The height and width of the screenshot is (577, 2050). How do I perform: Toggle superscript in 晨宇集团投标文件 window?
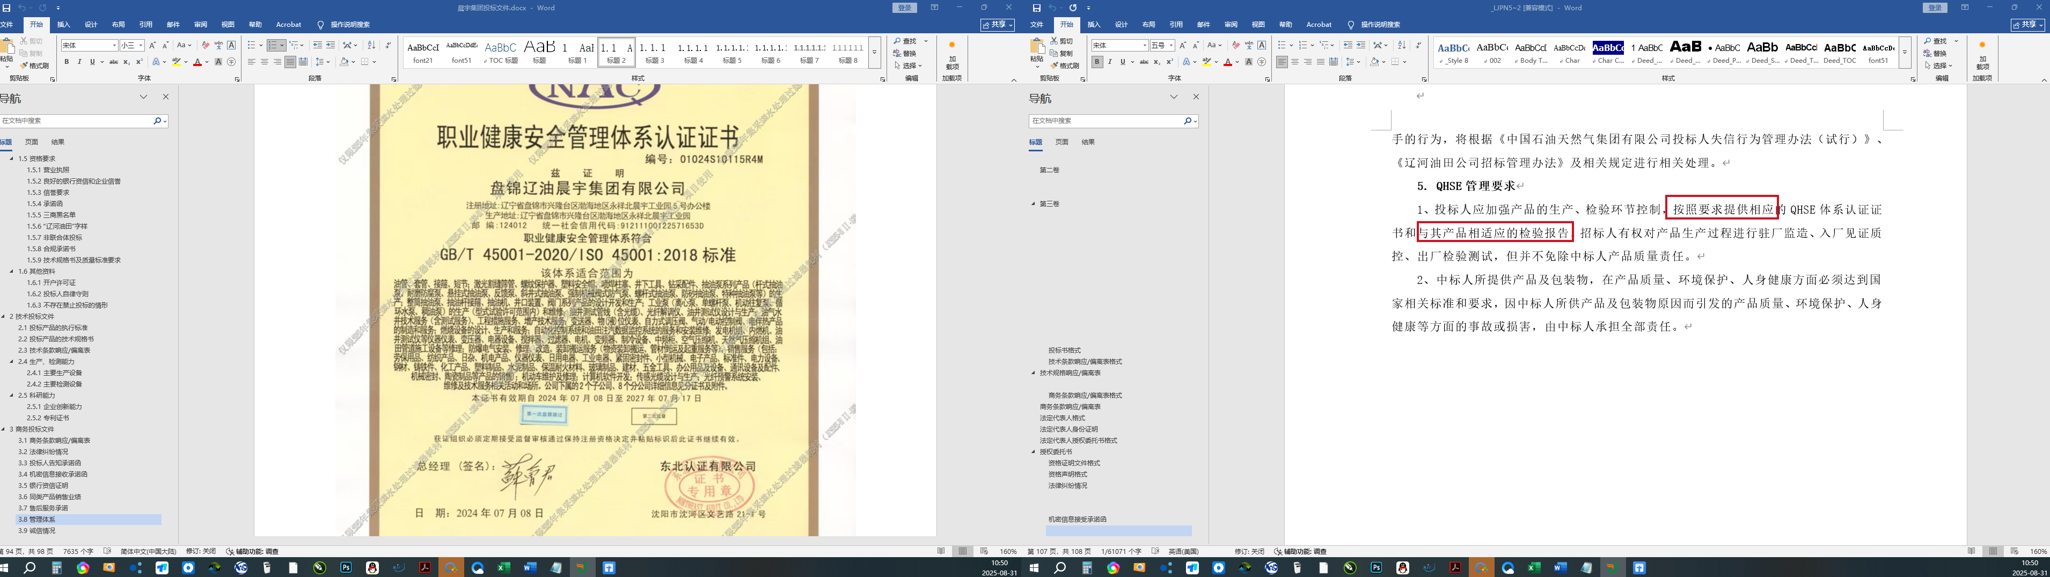140,62
